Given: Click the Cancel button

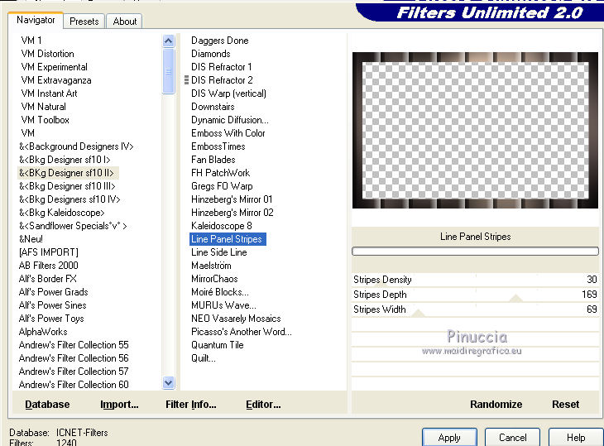Looking at the screenshot, I should pos(512,438).
